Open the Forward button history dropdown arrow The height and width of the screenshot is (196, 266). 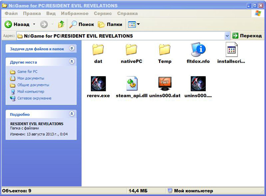coord(52,24)
